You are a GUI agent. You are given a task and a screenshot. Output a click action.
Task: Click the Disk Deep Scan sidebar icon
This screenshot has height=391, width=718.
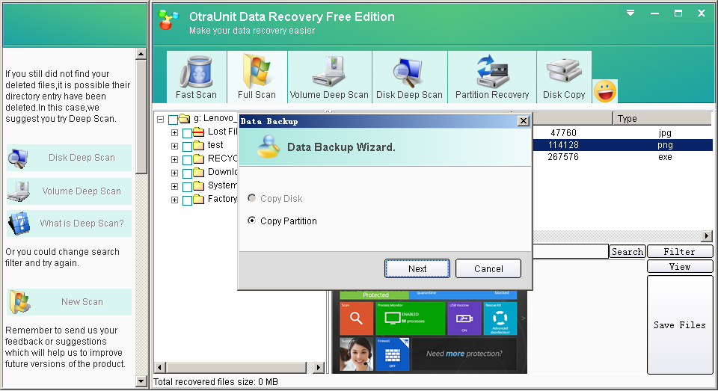click(18, 158)
